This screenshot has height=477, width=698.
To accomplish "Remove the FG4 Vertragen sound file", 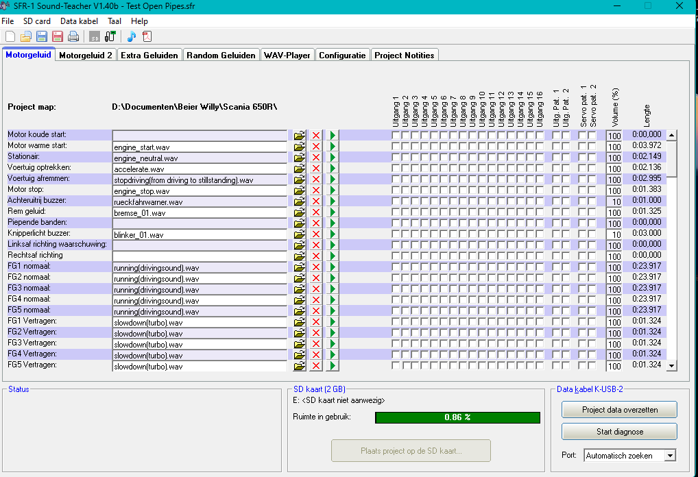I will click(x=316, y=354).
